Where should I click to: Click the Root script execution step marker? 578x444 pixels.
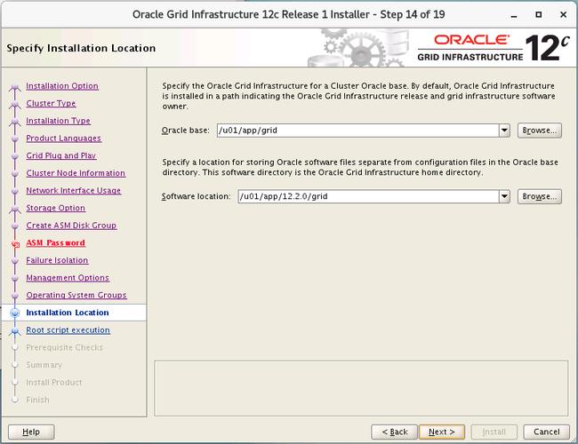(15, 331)
